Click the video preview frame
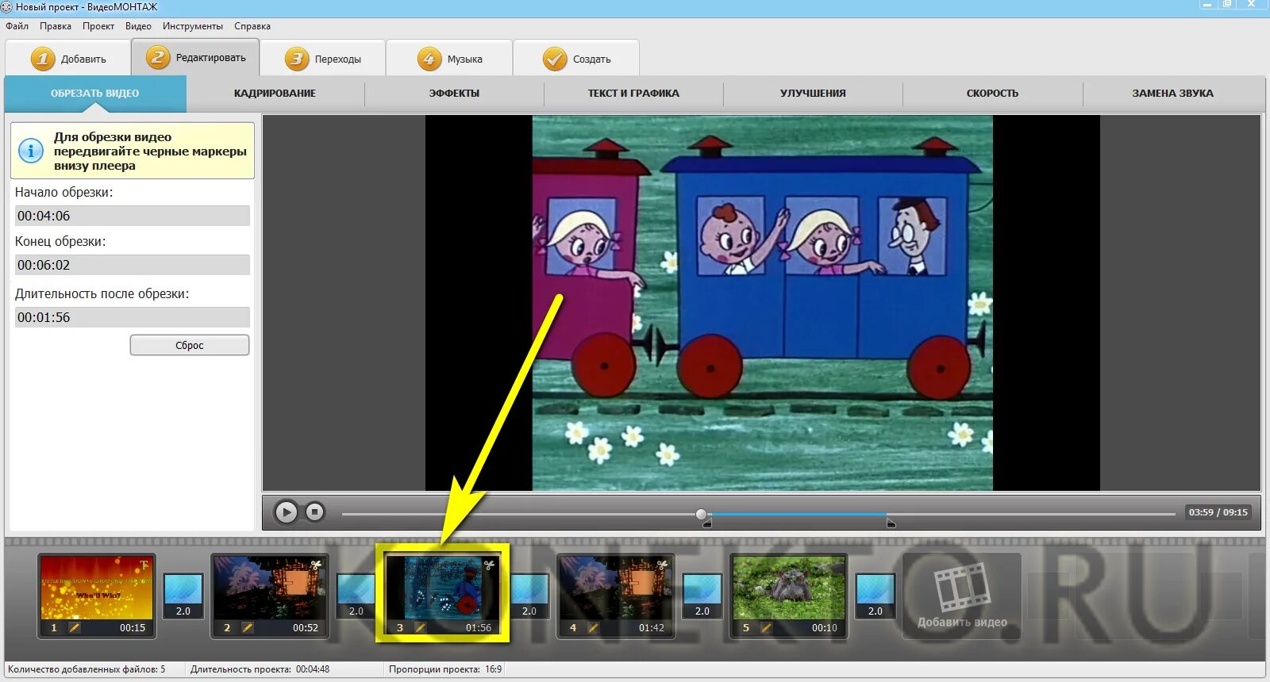Viewport: 1270px width, 682px height. click(x=762, y=303)
